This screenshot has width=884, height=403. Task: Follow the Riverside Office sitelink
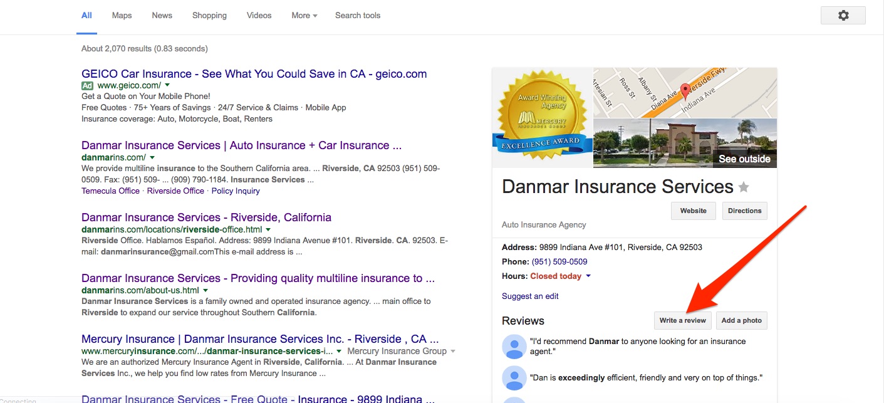175,191
